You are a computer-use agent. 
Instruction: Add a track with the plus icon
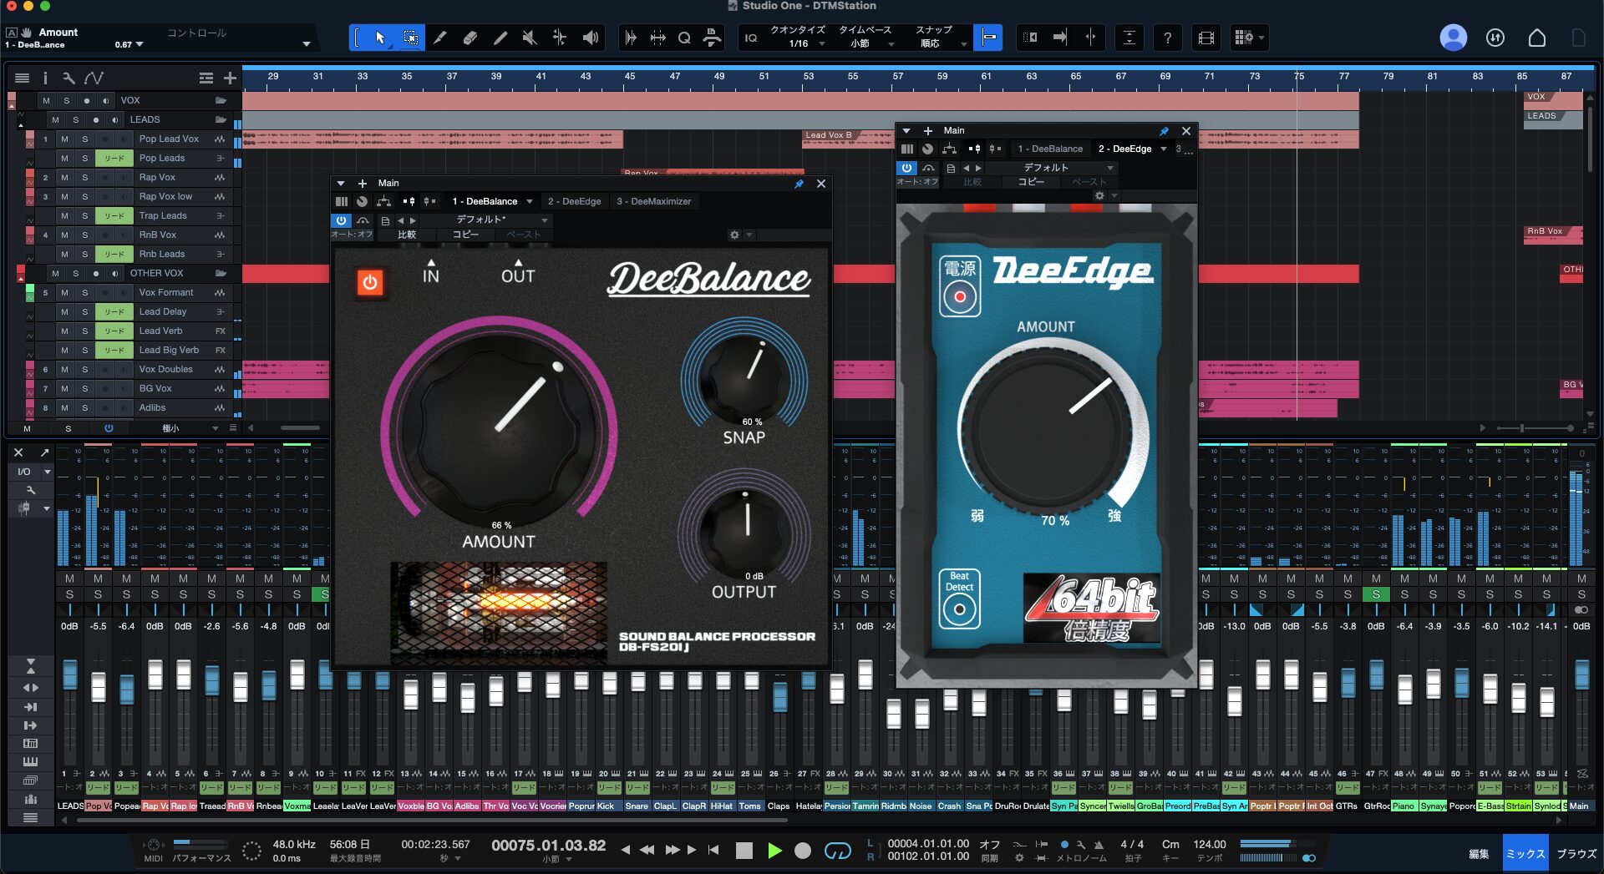(x=230, y=78)
